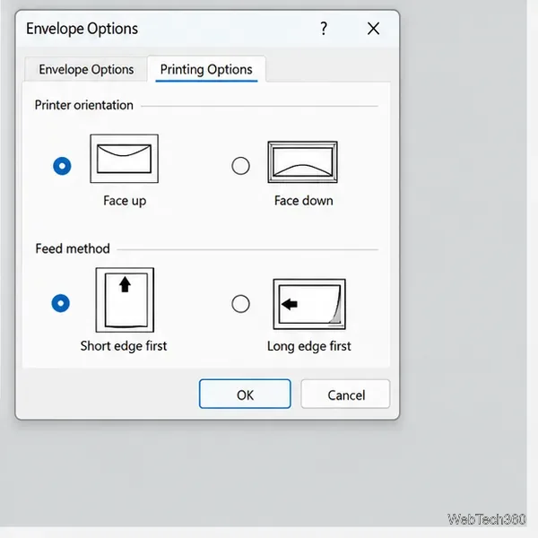Dismiss dialog with the Cancel button
538x538 pixels.
point(345,394)
